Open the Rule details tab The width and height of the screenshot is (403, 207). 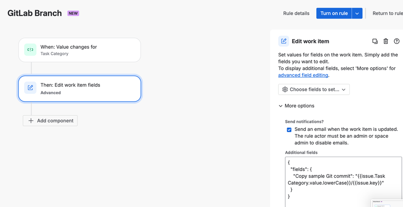(x=297, y=13)
